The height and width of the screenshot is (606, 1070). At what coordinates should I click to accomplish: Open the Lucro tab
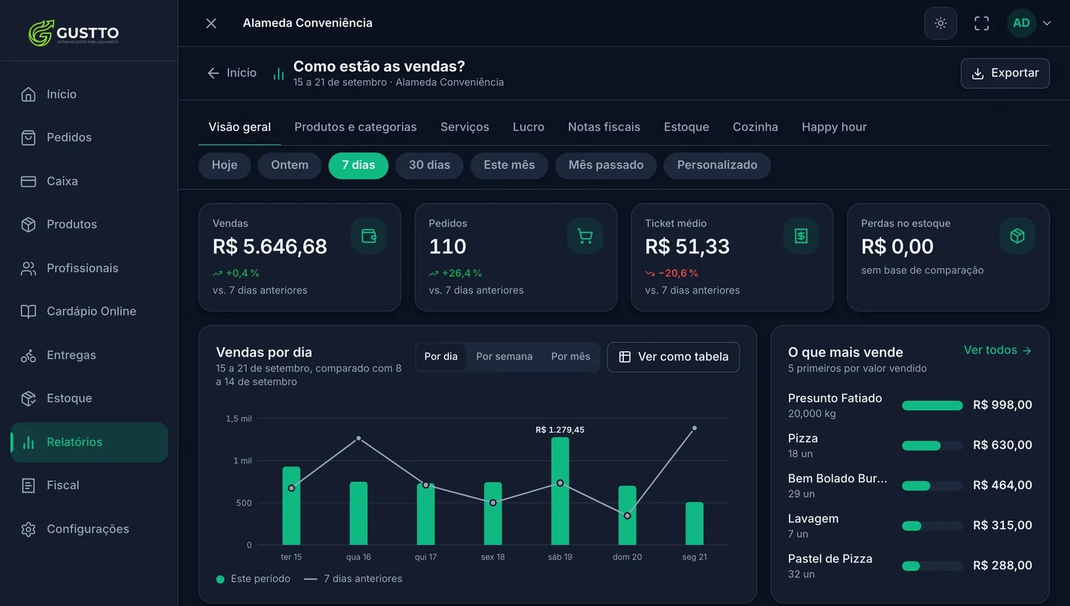point(528,127)
